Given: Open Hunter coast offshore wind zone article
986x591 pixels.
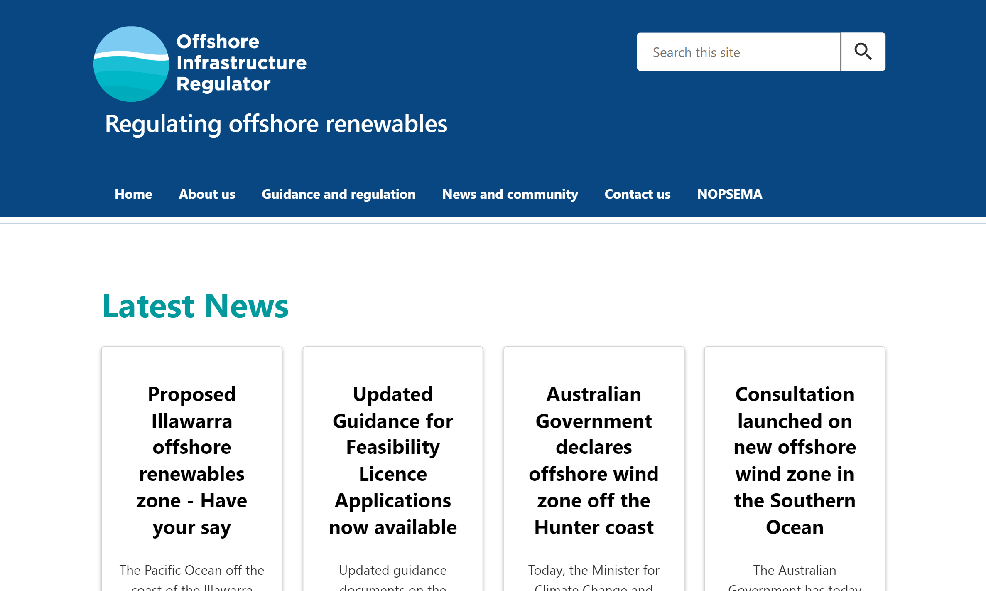Looking at the screenshot, I should coord(594,460).
